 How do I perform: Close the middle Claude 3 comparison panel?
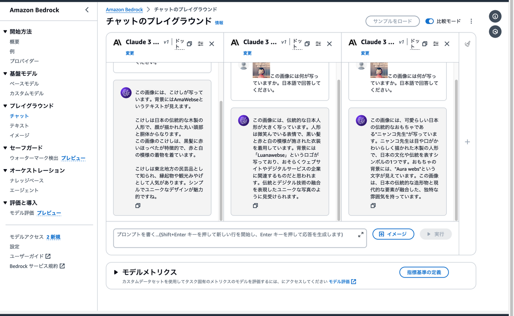[x=329, y=44]
